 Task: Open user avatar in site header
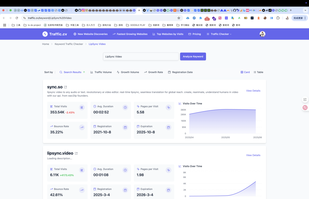(x=262, y=34)
